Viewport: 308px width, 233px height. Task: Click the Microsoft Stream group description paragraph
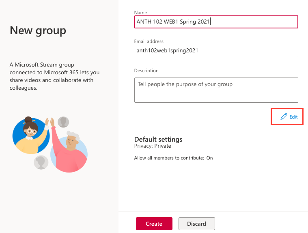(54, 76)
